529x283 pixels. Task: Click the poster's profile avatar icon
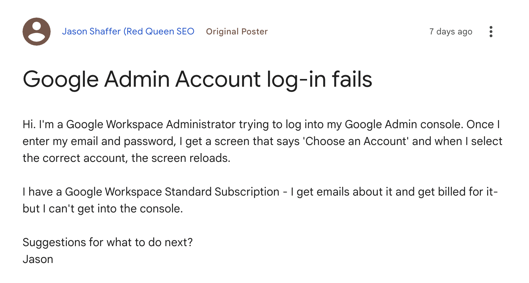coord(37,32)
